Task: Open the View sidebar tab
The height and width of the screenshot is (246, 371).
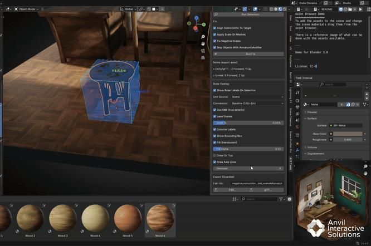Action: point(291,38)
